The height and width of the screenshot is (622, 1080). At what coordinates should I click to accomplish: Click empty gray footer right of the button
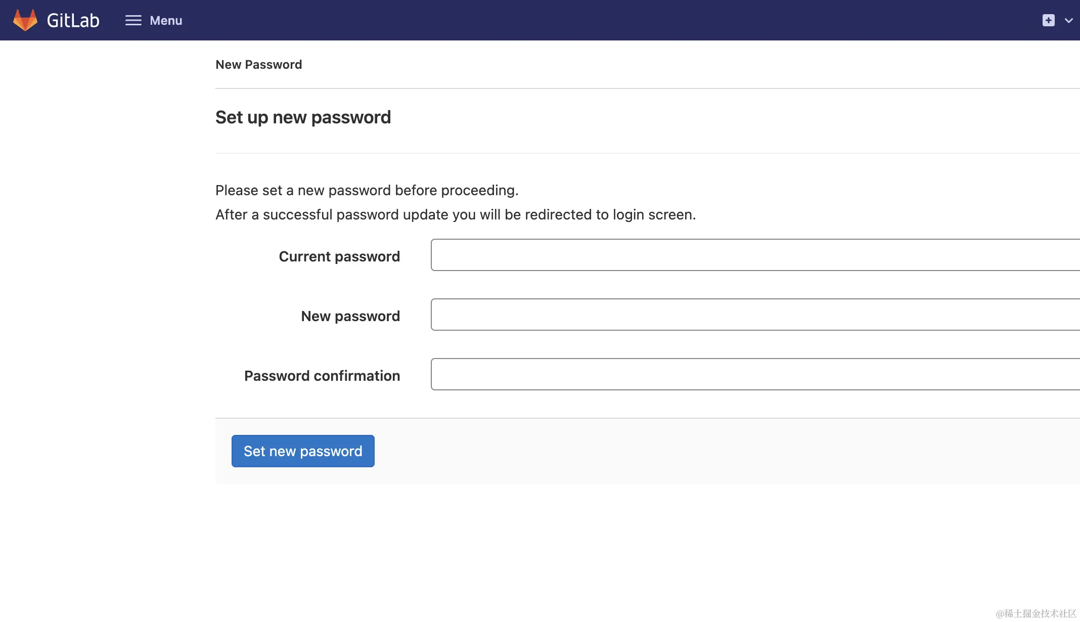click(x=708, y=451)
